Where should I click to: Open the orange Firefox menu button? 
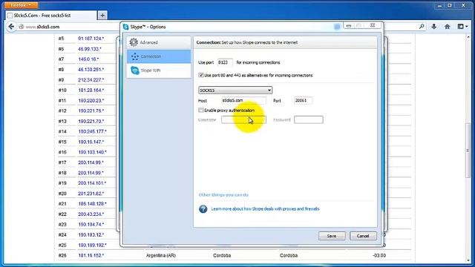[21, 5]
